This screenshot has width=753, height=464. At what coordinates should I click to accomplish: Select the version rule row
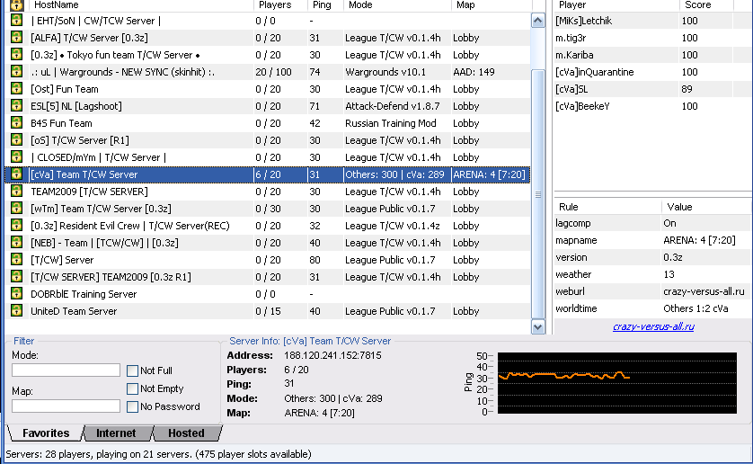point(651,257)
